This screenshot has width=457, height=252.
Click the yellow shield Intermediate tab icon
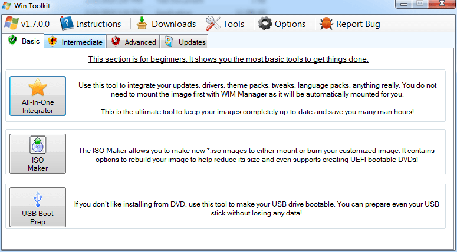[x=52, y=41]
